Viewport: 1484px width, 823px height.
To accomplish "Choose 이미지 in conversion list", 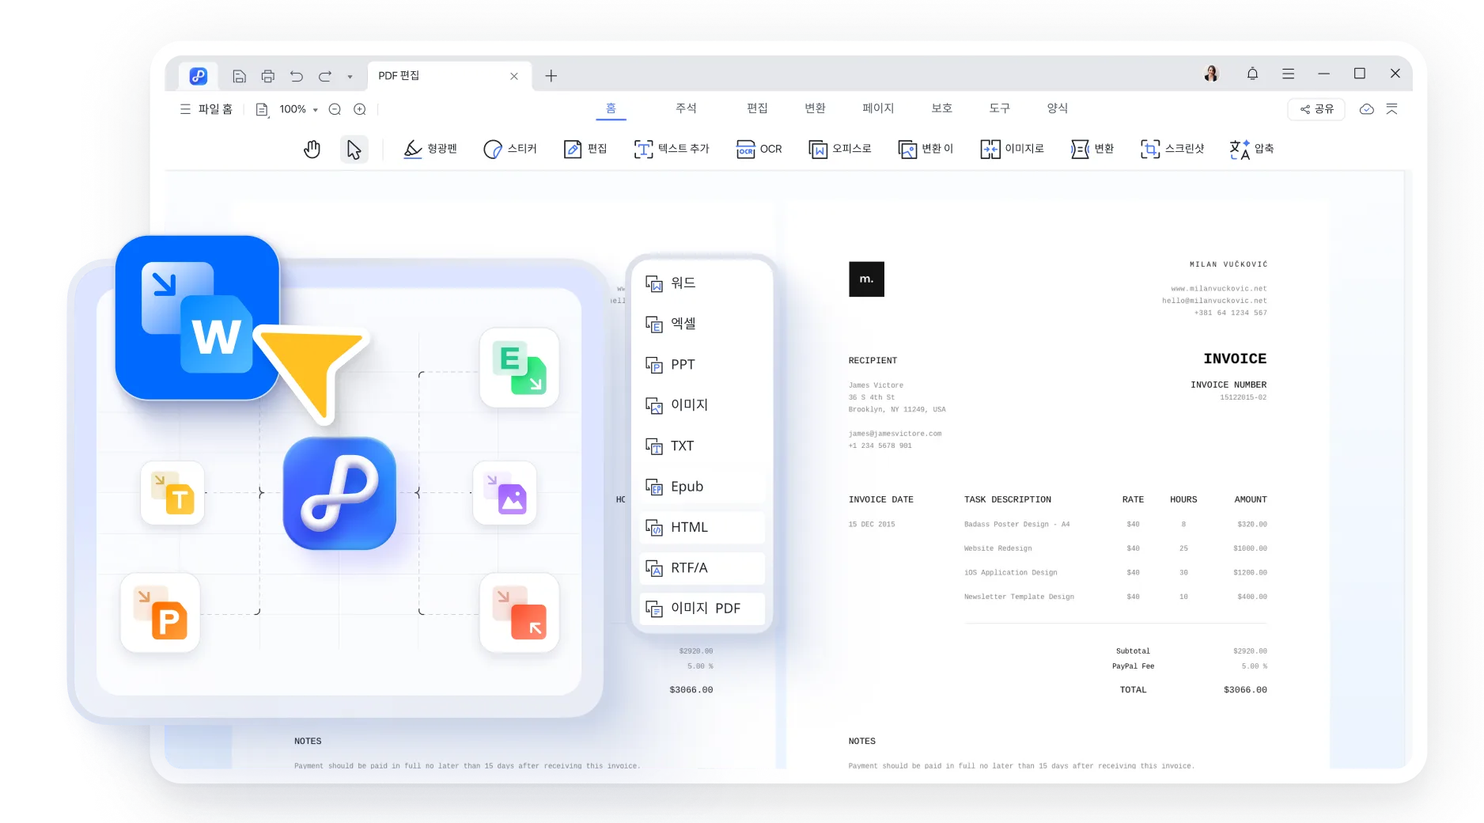I will (702, 405).
